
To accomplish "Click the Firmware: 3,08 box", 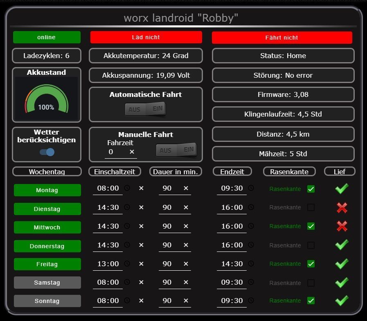I will [x=283, y=94].
